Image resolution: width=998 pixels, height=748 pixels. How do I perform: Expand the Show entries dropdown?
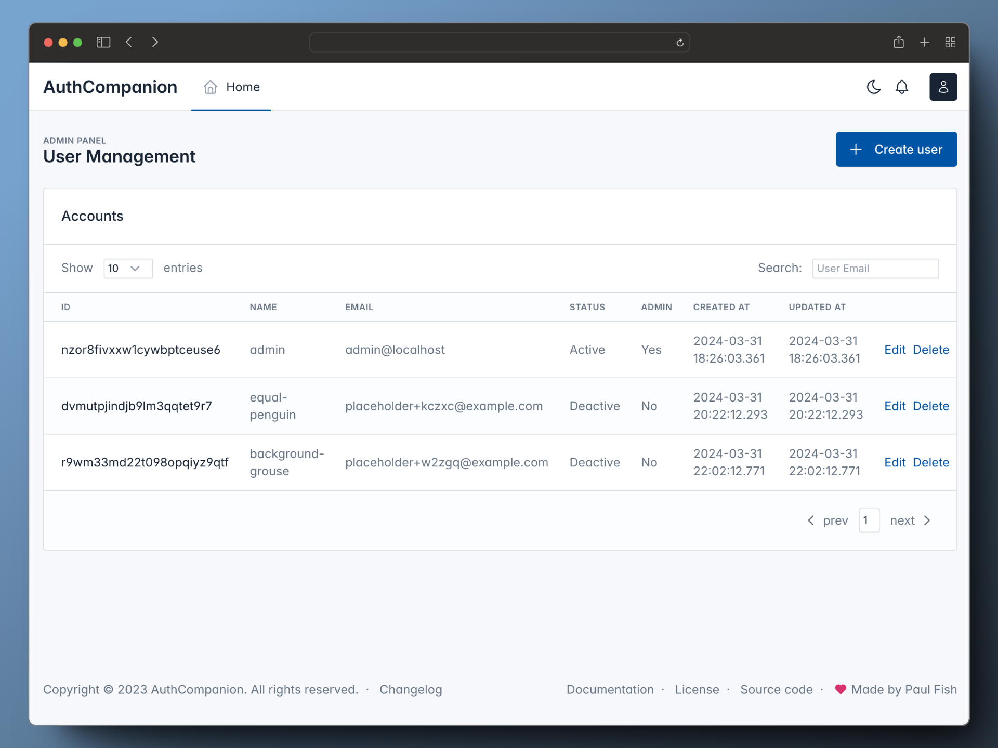coord(128,268)
